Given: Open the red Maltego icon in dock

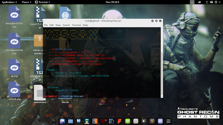Looking at the screenshot, I should [x=103, y=121].
